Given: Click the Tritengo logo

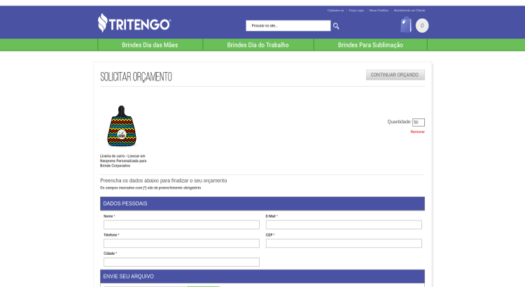Looking at the screenshot, I should click(134, 23).
